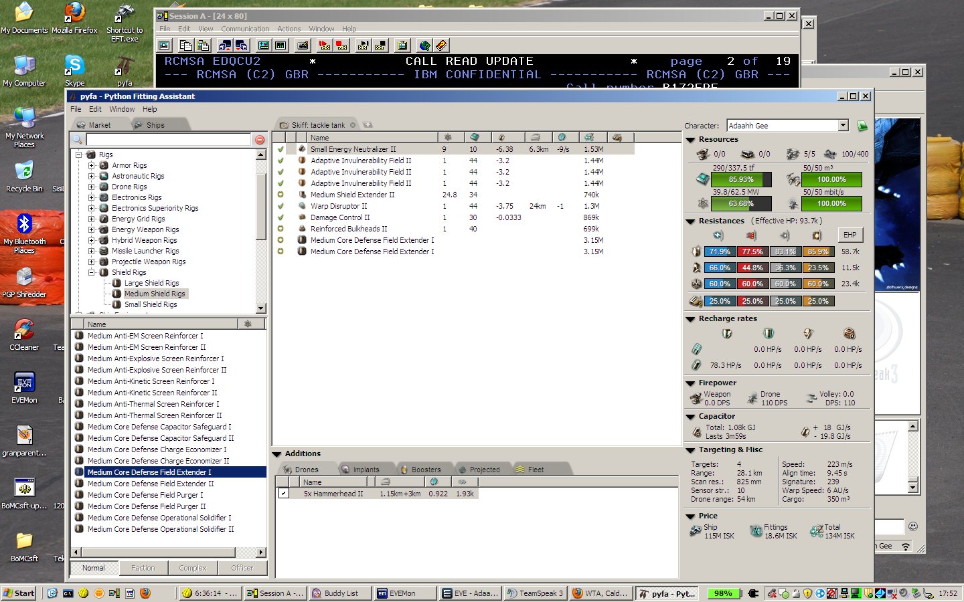Click the powergrid icon next to 63.68% bar

pos(702,203)
